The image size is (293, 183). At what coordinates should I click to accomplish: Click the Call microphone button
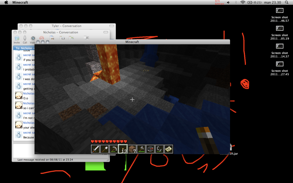pos(25,39)
